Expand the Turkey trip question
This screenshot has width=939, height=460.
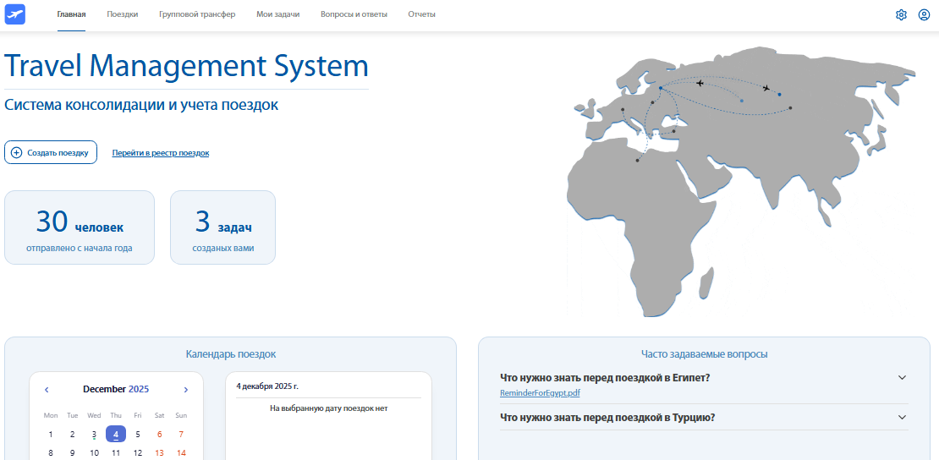tap(902, 417)
